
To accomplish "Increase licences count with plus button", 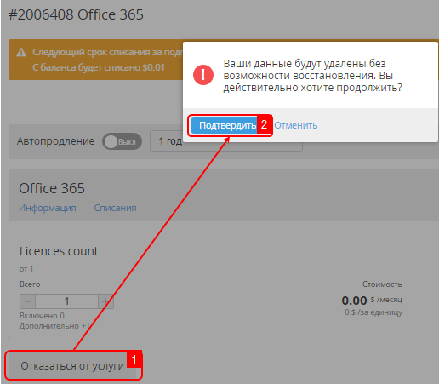I will (x=105, y=301).
